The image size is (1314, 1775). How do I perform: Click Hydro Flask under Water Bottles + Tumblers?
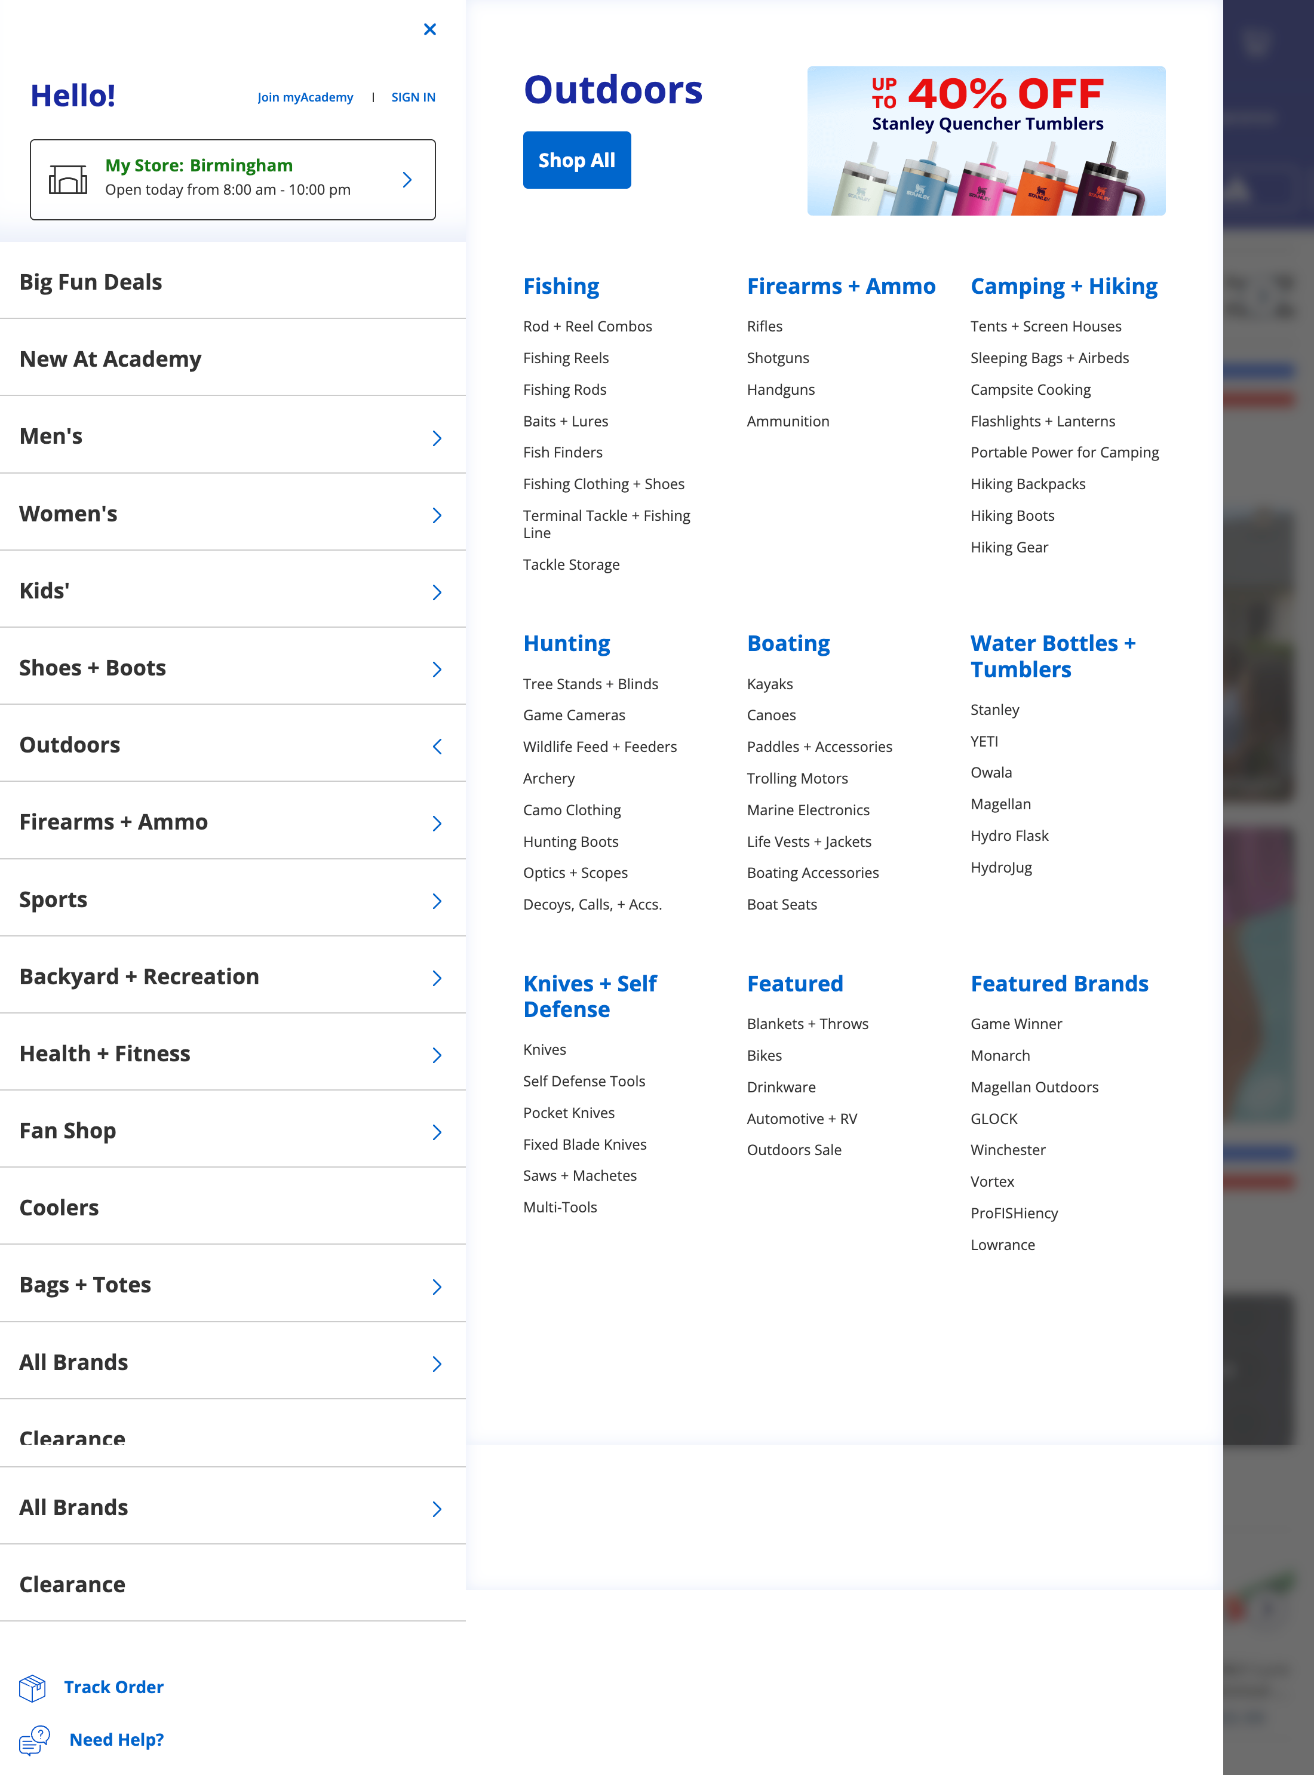point(1009,835)
